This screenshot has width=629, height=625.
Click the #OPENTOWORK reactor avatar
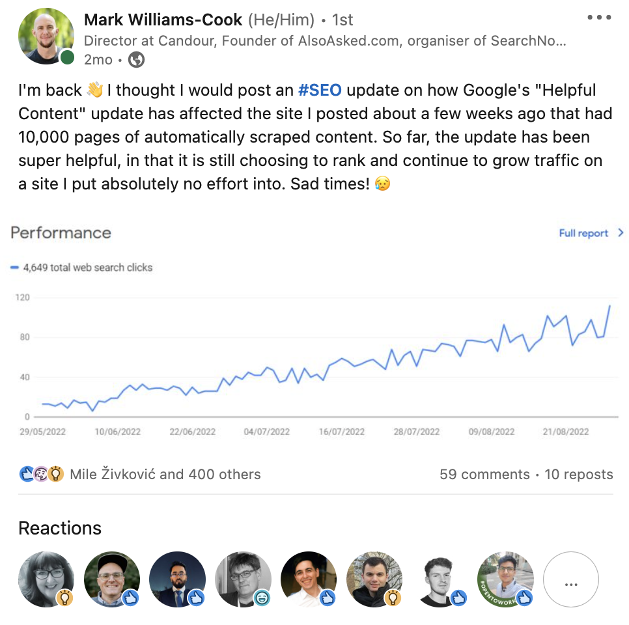(505, 579)
